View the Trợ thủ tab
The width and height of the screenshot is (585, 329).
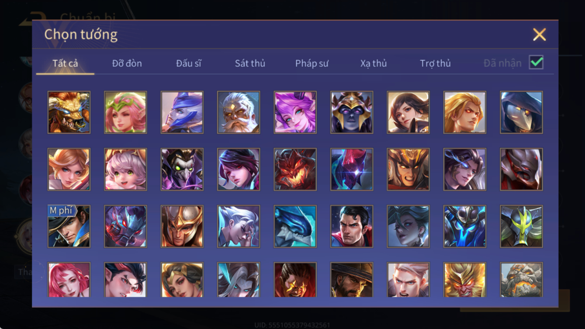point(435,63)
